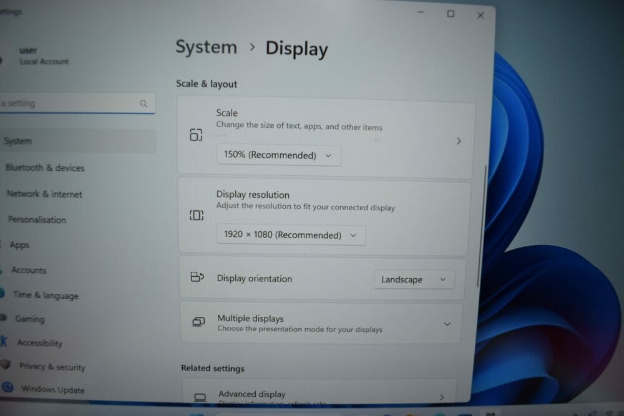The image size is (624, 416).
Task: Click 'Adjust the resolution to fit' description
Action: tap(306, 207)
